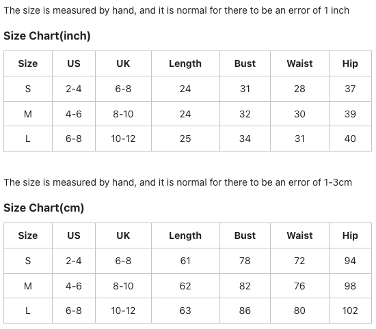Click length value 61 in cm chart
Screen dimensions: 376x329
click(185, 261)
